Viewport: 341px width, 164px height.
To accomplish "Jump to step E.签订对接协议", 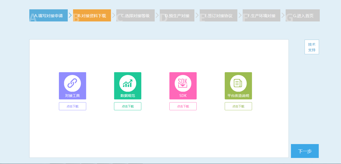I will pyautogui.click(x=218, y=15).
